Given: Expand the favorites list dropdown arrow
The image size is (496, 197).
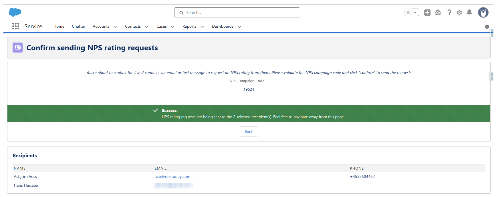Looking at the screenshot, I should pos(415,13).
